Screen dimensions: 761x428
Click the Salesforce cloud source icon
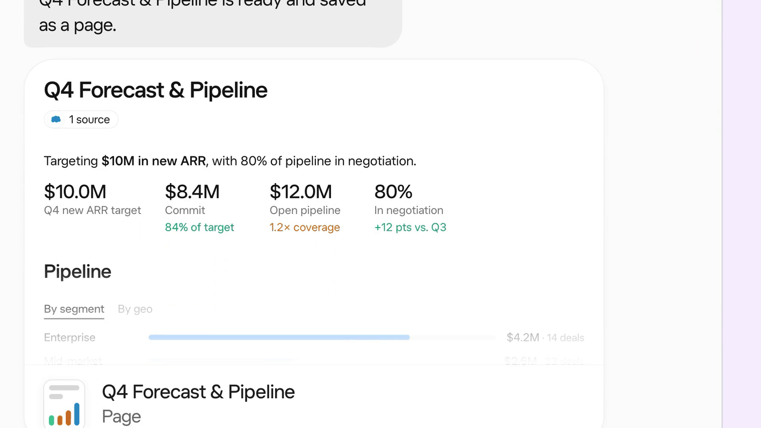tap(56, 119)
